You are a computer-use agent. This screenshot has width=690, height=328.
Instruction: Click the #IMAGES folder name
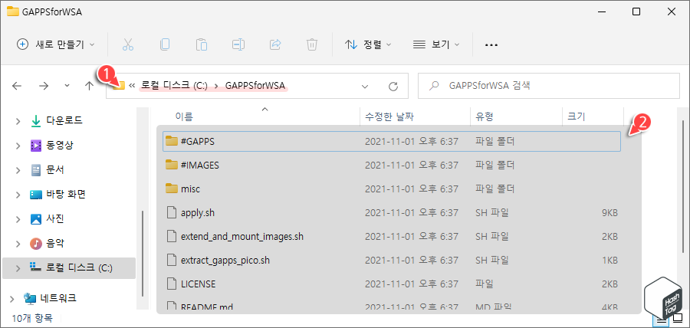[200, 165]
